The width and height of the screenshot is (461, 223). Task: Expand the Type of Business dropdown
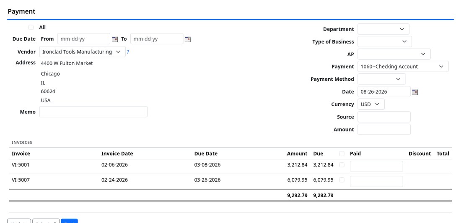point(385,42)
